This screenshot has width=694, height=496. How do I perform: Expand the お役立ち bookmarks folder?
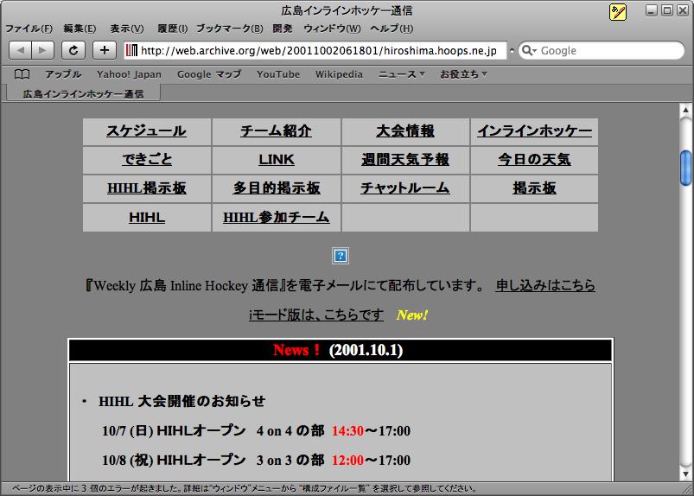click(x=463, y=74)
